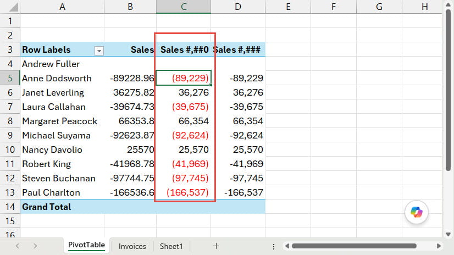Select the Grand Total cell
This screenshot has height=255, width=454.
click(62, 207)
